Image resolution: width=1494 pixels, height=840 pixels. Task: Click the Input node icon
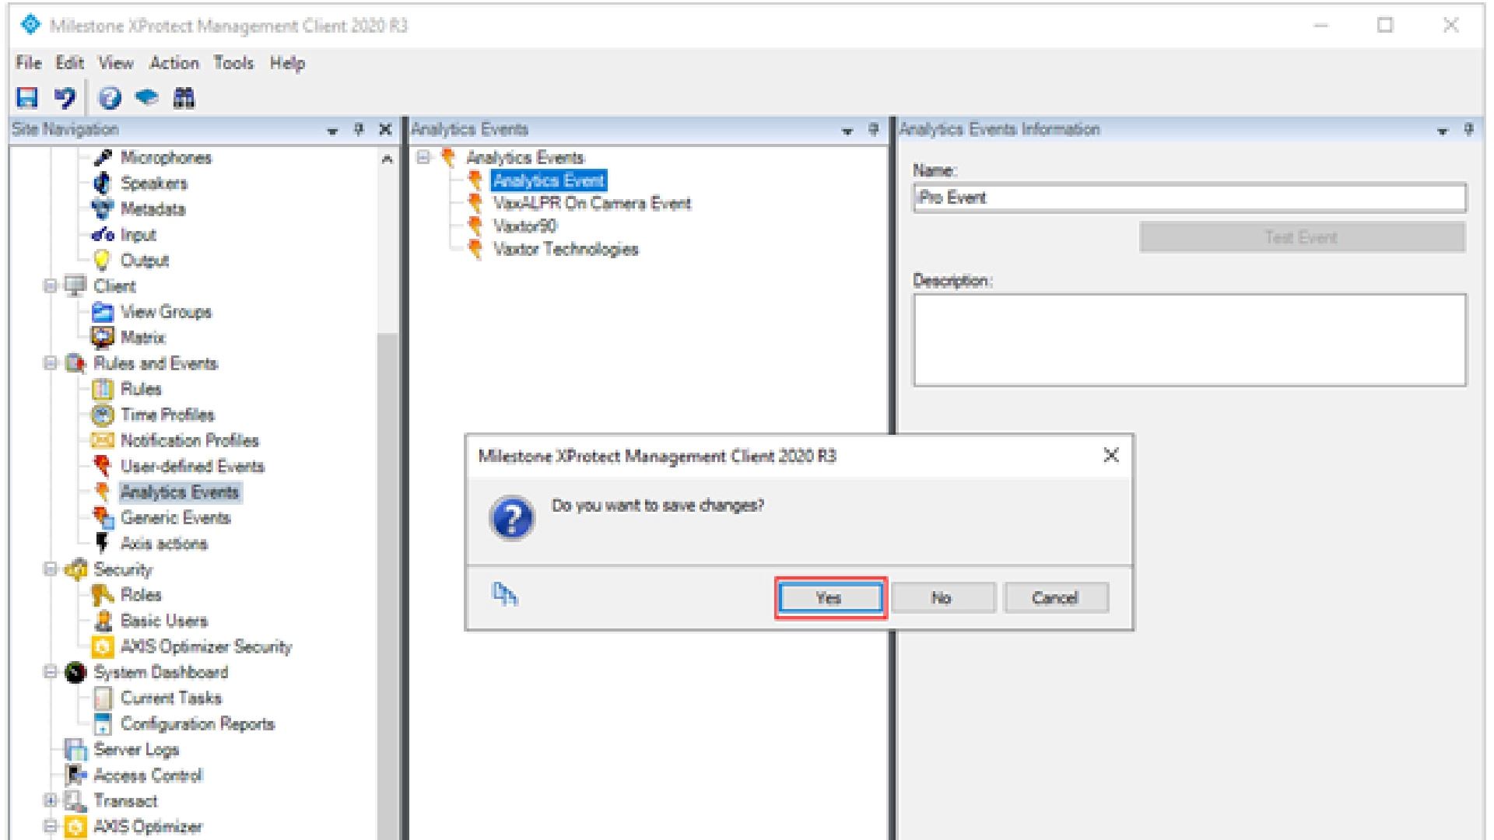[103, 235]
